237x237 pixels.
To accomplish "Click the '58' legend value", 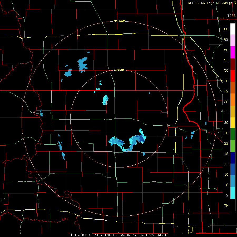I will [226, 50].
